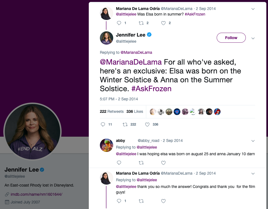The height and width of the screenshot is (209, 268).
Task: Follow Jennifer Lee
Action: pos(231,38)
